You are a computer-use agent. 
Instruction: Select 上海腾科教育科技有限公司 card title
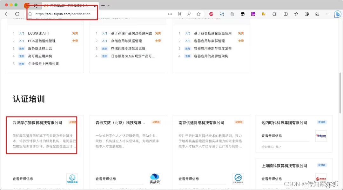[284, 166]
